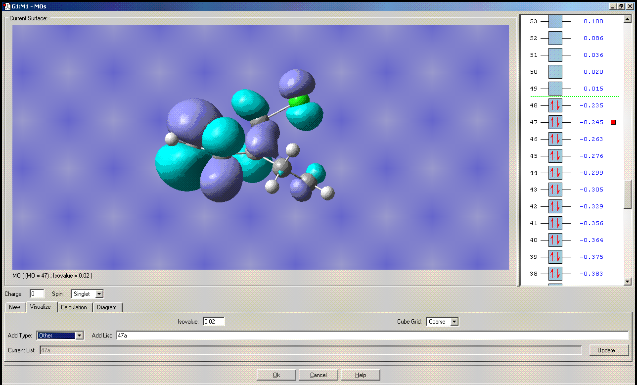Click the G1:M1 MOs window icon

[7, 6]
